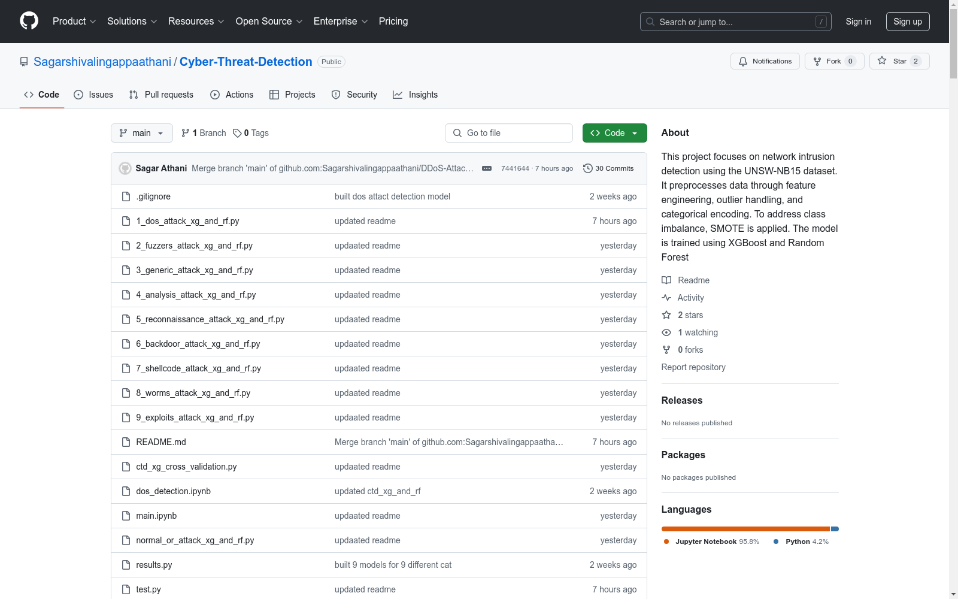View the Projects tab
This screenshot has height=599, width=958.
pyautogui.click(x=292, y=95)
